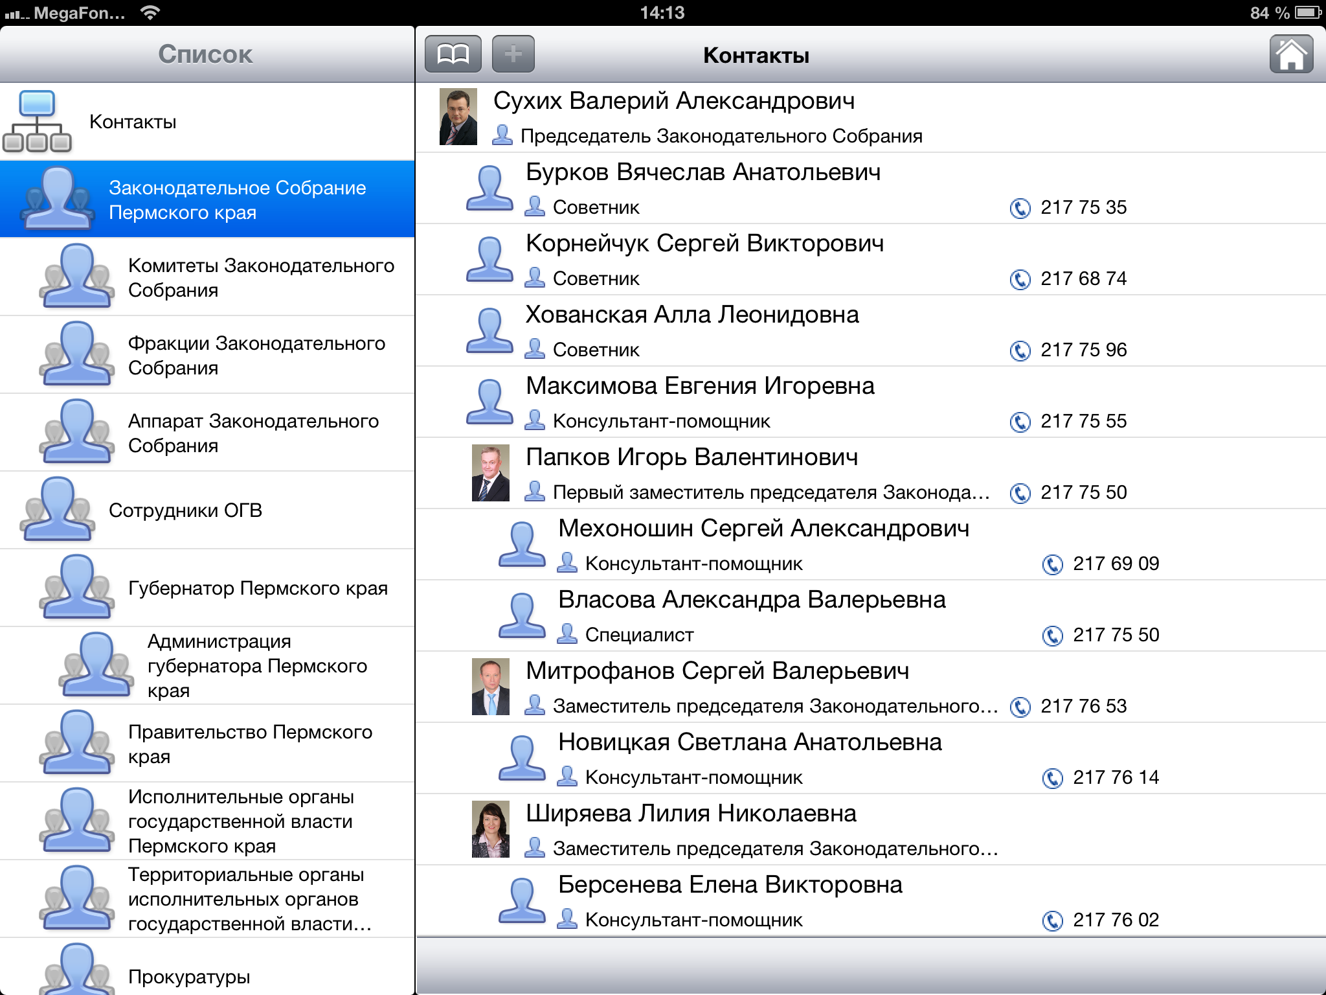Open the address book icon
Image resolution: width=1326 pixels, height=995 pixels.
[453, 54]
